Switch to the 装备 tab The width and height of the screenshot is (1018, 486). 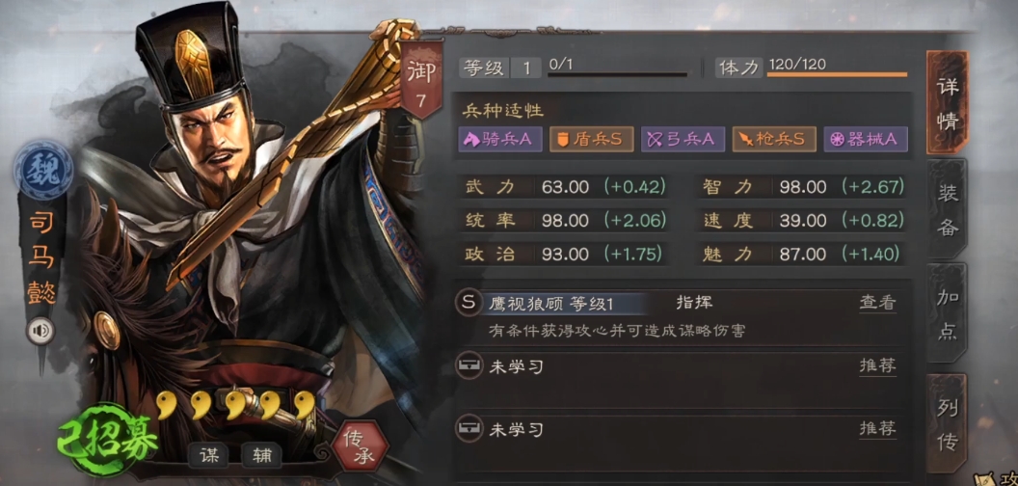click(x=948, y=209)
